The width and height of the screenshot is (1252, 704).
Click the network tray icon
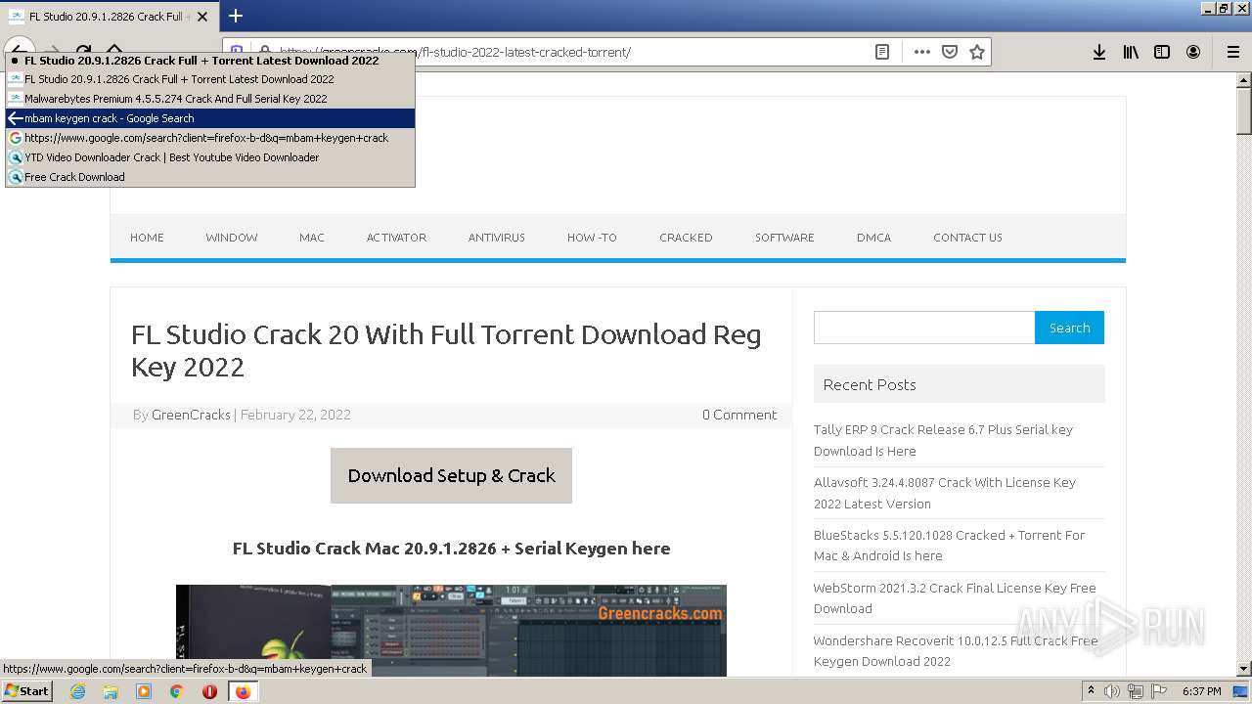[x=1136, y=691]
